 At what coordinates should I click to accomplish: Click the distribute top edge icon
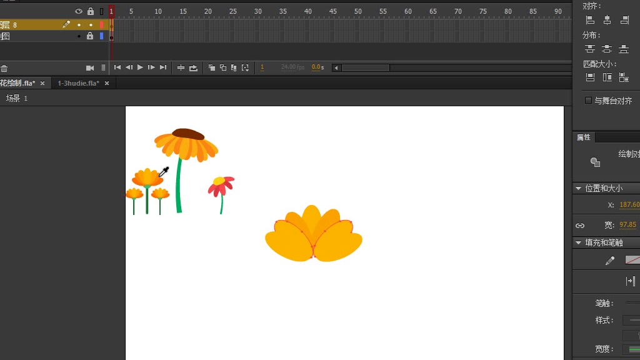(x=589, y=49)
